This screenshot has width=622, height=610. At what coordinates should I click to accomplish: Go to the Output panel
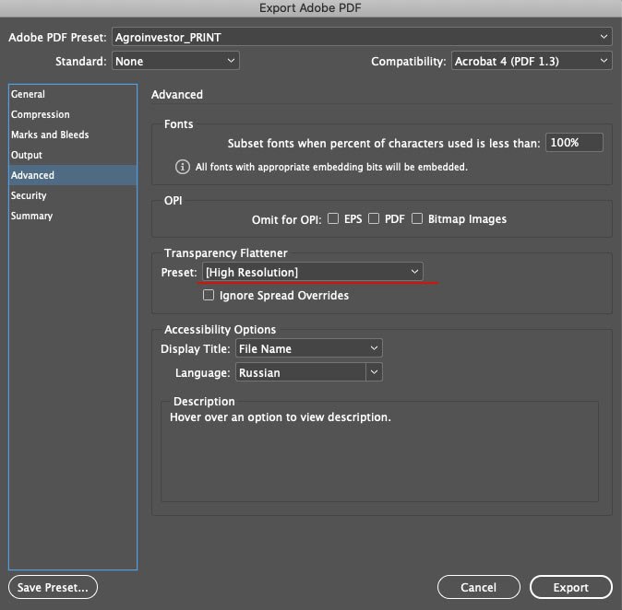73,155
